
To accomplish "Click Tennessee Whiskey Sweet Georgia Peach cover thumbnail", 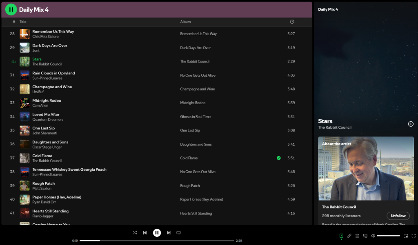I will pos(24,172).
